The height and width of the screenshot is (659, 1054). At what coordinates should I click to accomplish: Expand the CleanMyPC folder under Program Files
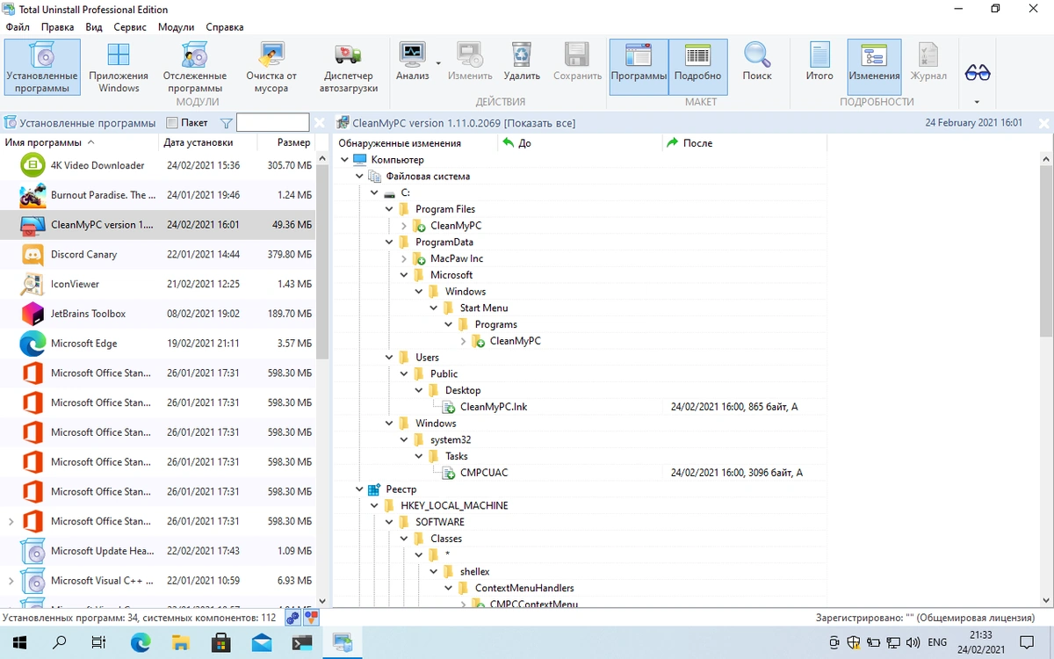point(404,226)
